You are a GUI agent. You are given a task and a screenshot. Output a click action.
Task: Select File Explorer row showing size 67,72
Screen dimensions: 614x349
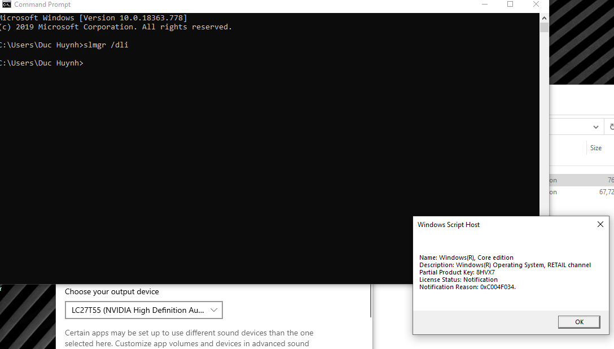point(581,192)
